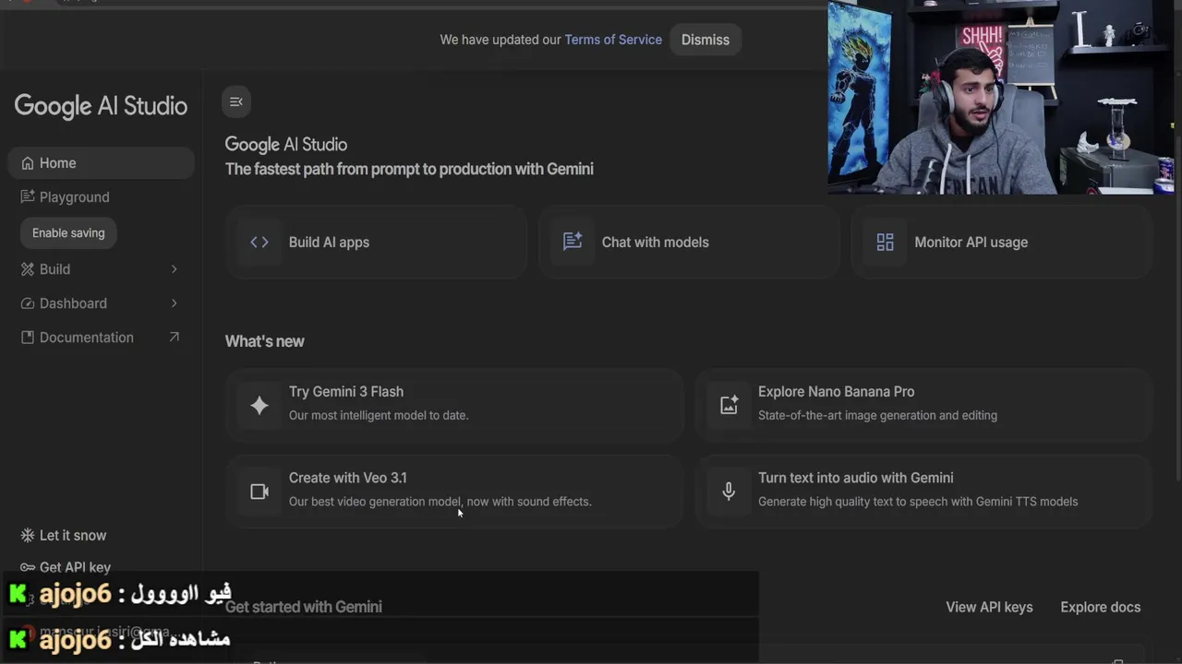Click the Build AI apps code icon

tap(259, 243)
